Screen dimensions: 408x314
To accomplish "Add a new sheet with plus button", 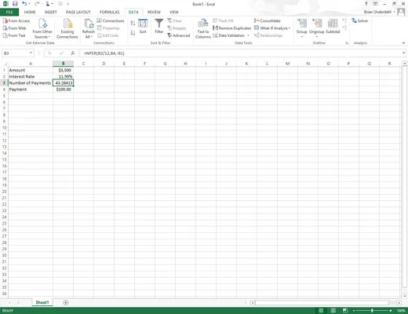I will 66,302.
